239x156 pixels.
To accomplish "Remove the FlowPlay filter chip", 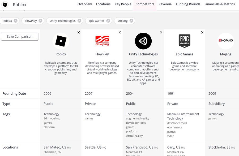I will [40, 21].
